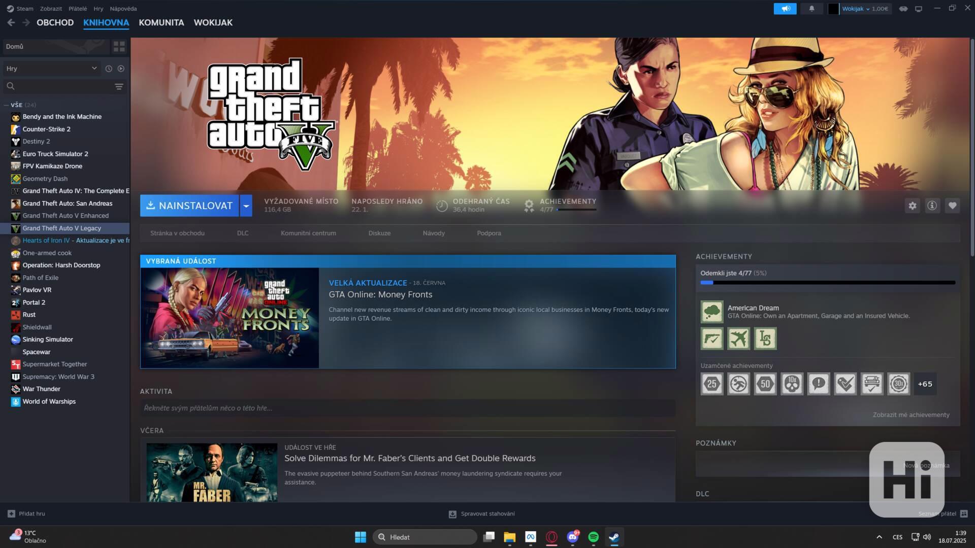Select the American Dream achievement icon
The image size is (975, 548).
pyautogui.click(x=712, y=312)
